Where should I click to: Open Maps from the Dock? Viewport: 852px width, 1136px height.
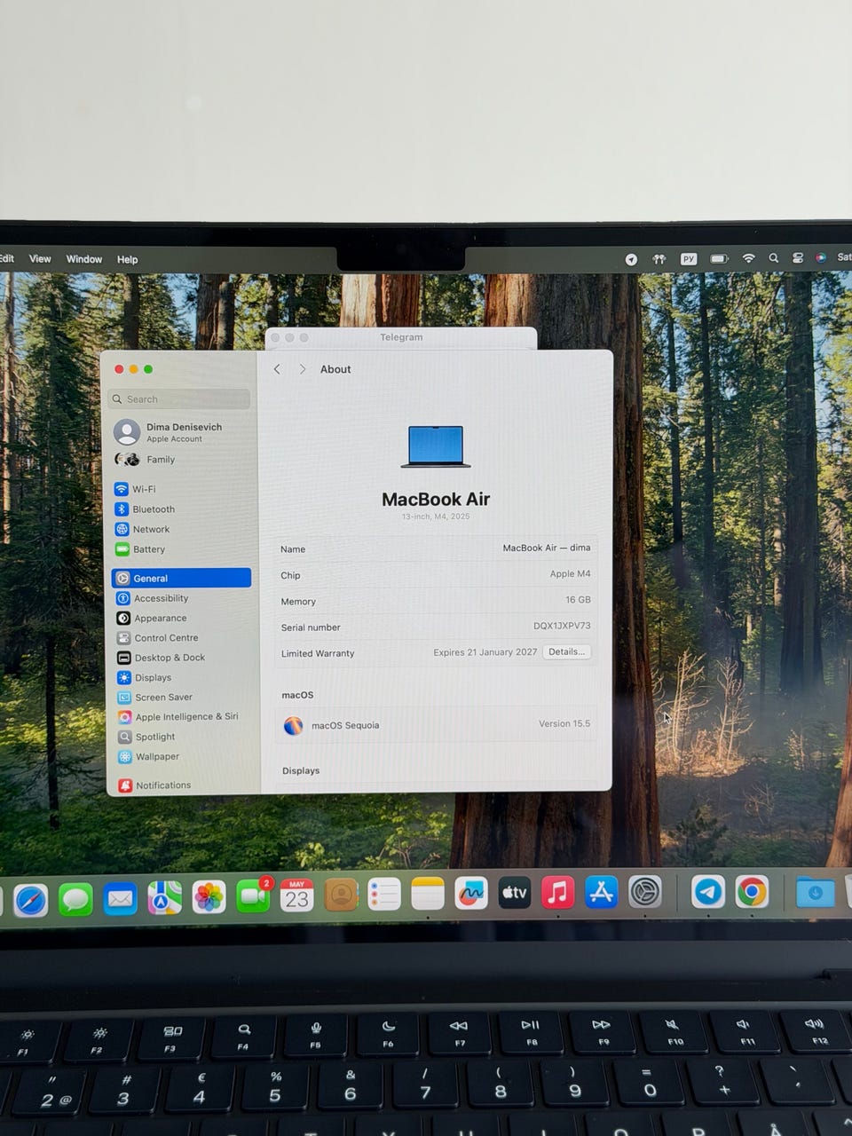[164, 898]
